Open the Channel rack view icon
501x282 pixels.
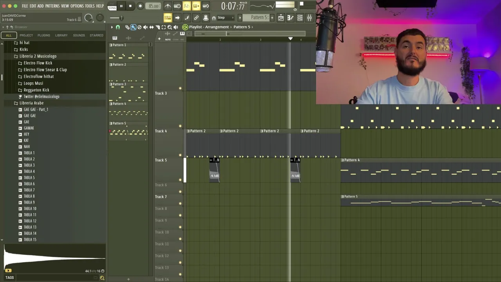click(x=300, y=18)
